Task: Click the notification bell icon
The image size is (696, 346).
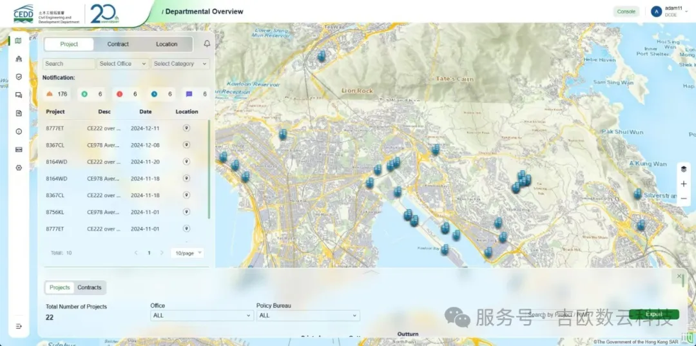Action: [x=207, y=44]
